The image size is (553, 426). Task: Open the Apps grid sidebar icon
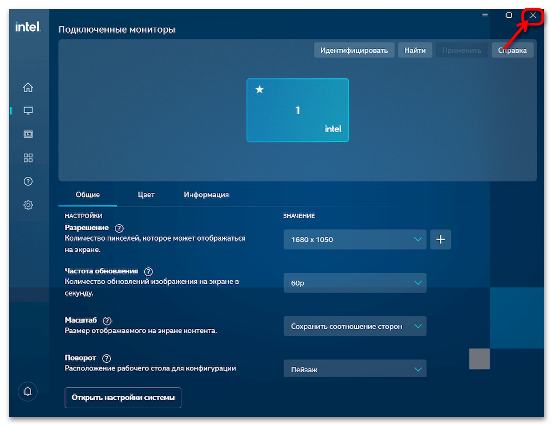(x=28, y=158)
